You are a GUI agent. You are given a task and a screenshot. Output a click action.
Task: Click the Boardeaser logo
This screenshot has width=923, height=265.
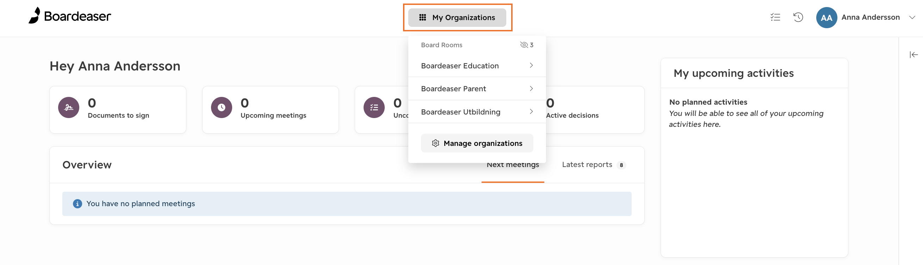tap(70, 16)
